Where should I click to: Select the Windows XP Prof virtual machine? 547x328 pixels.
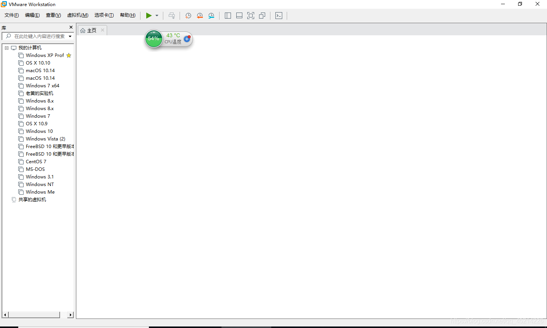45,55
